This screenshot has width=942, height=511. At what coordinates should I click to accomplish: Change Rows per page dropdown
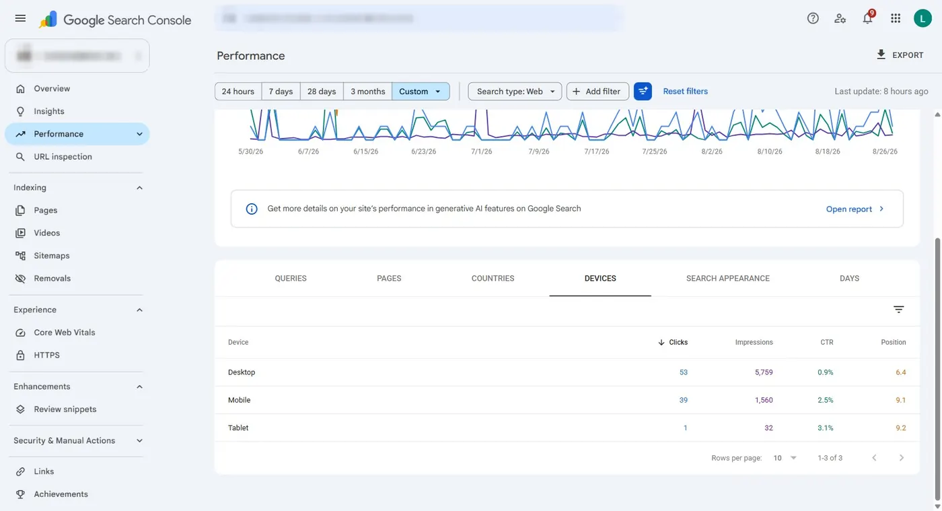[785, 458]
